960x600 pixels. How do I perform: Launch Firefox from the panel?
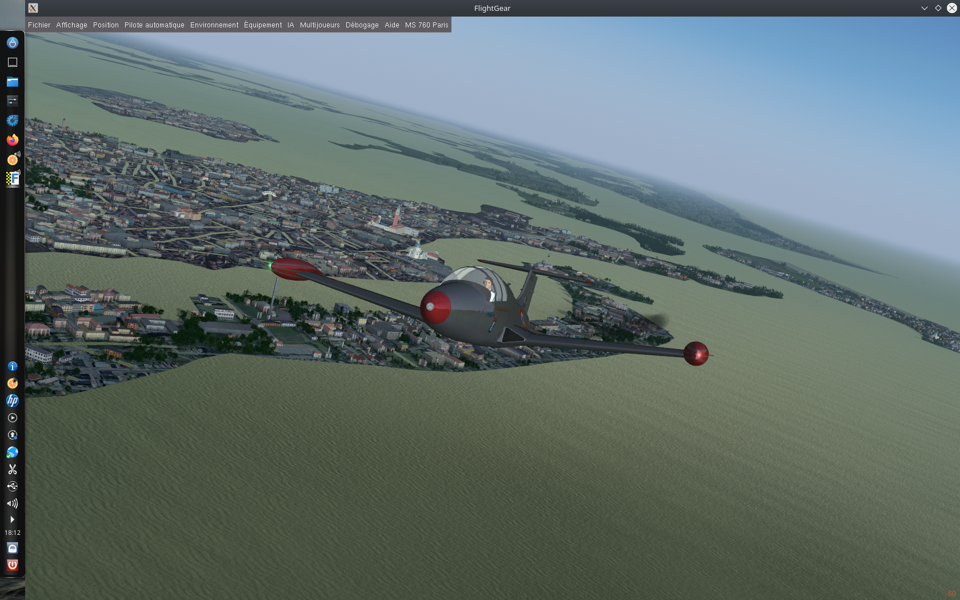pos(12,140)
